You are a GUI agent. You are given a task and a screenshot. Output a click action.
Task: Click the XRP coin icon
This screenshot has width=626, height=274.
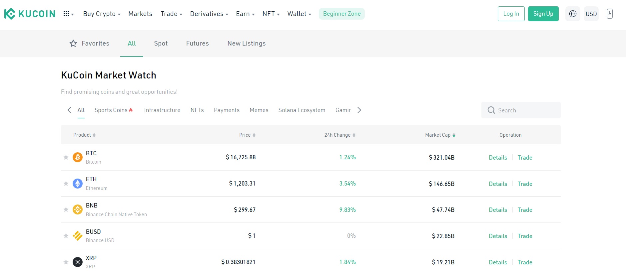click(x=78, y=262)
